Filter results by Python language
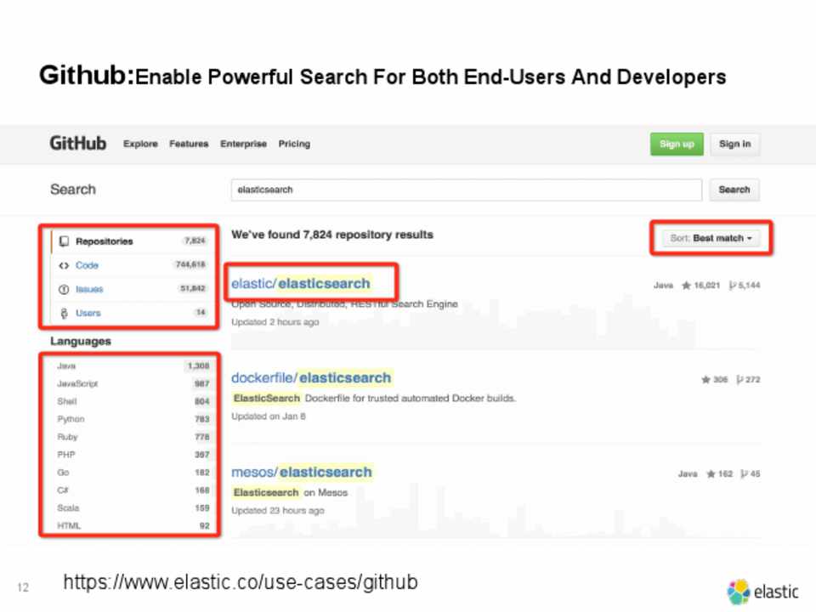The height and width of the screenshot is (612, 816). point(71,419)
